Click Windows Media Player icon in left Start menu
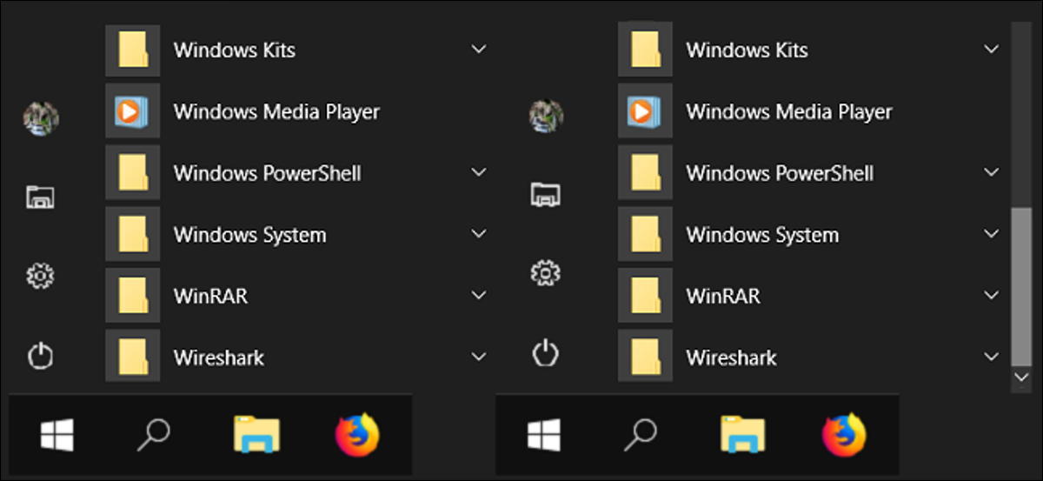The image size is (1043, 481). pos(132,111)
